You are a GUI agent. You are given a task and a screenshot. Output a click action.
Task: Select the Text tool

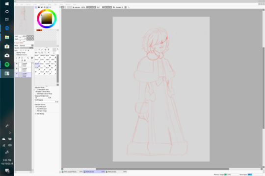[x=48, y=50]
